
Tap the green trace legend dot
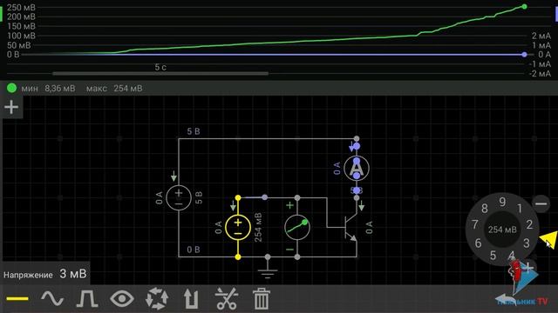(11, 88)
